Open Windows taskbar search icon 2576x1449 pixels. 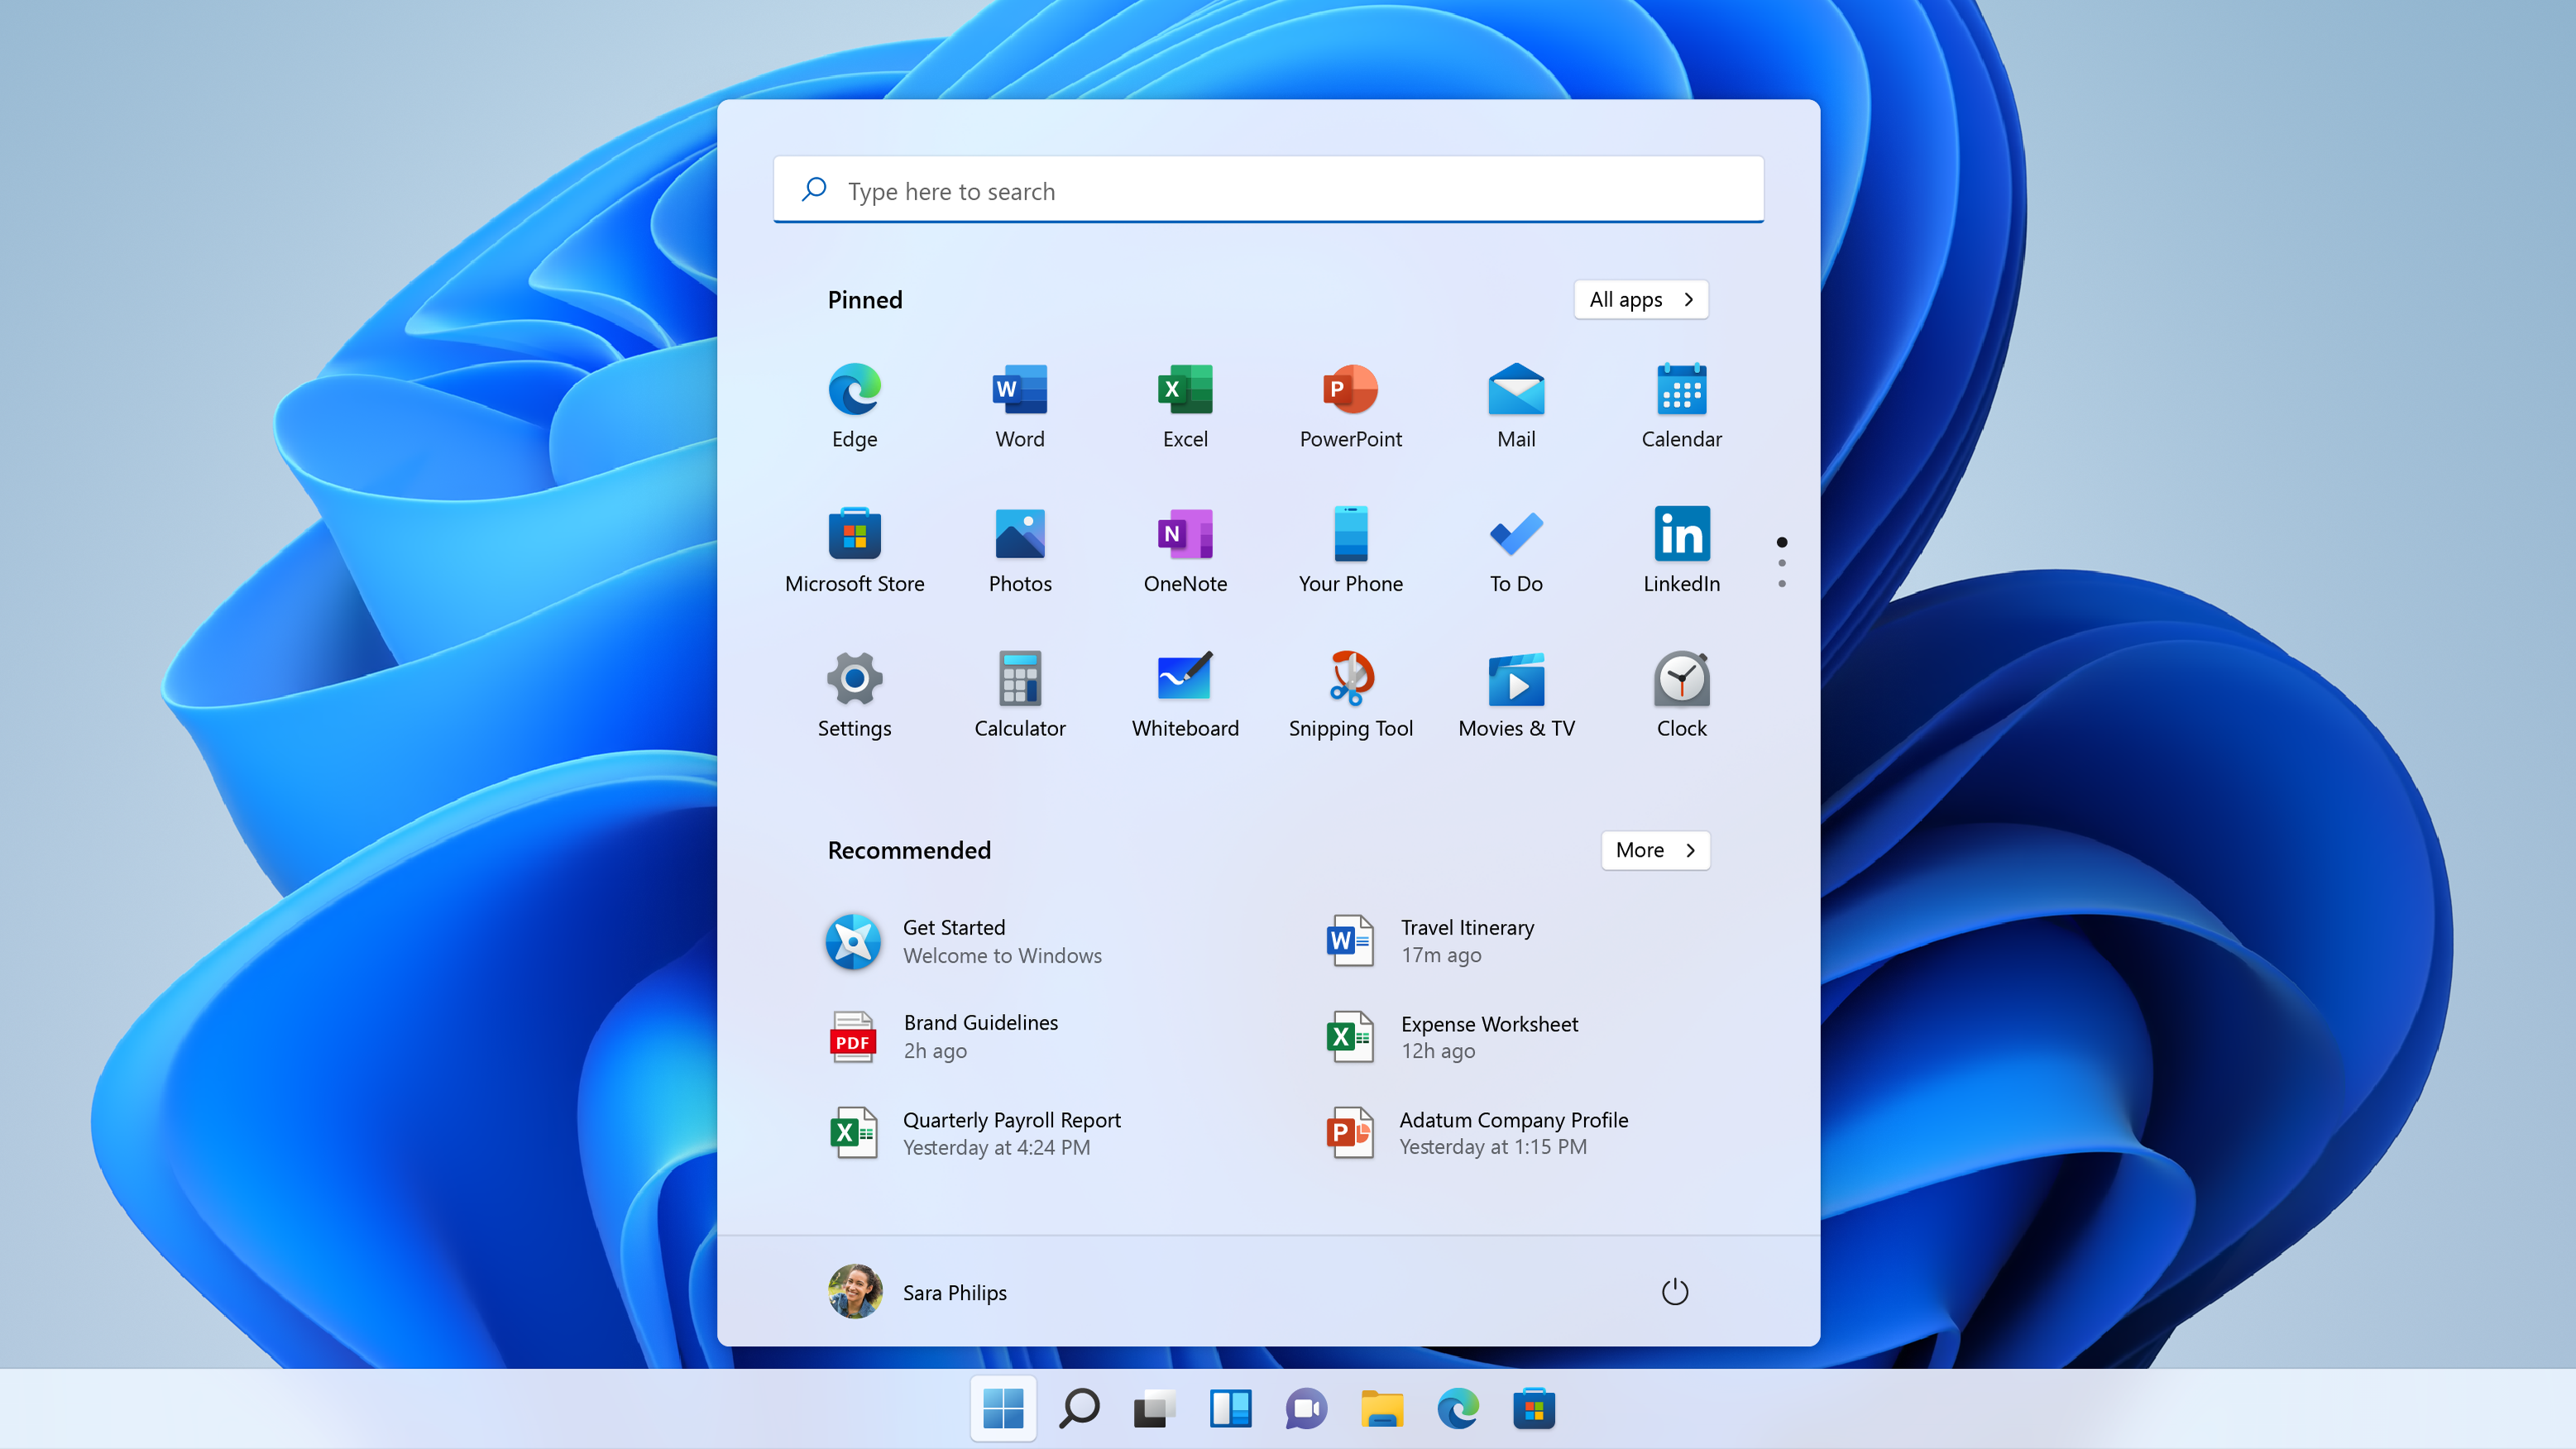click(1080, 1408)
